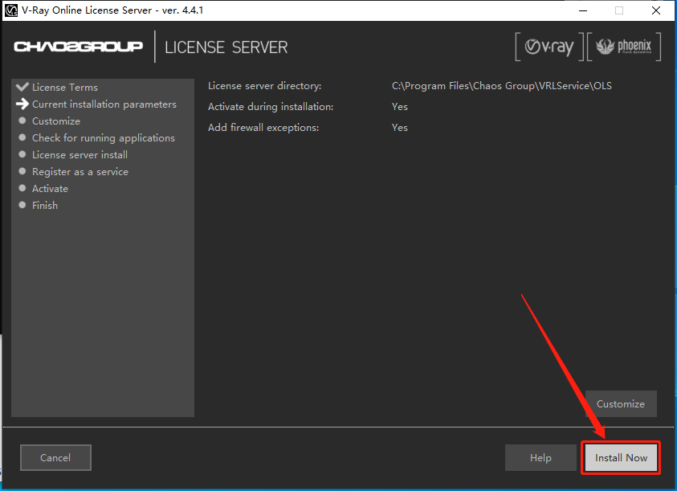Select the Activate step in sidebar
Image resolution: width=677 pixels, height=491 pixels.
[50, 189]
